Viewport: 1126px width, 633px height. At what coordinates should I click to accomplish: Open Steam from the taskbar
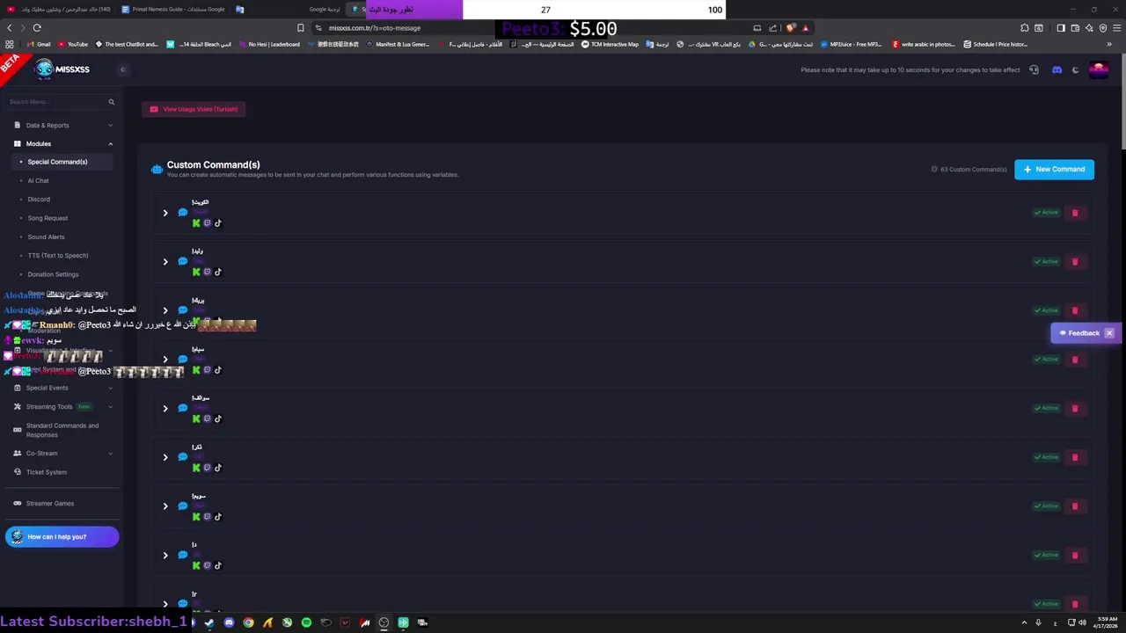coord(209,622)
